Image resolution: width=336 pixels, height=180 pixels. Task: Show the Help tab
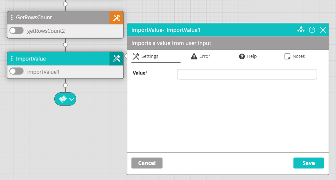248,56
